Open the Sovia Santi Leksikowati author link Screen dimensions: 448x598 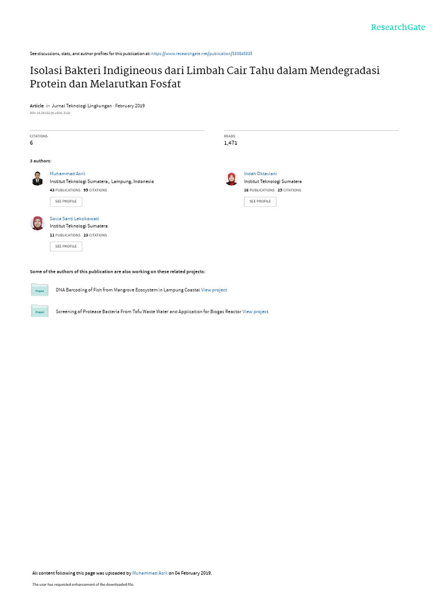point(74,218)
